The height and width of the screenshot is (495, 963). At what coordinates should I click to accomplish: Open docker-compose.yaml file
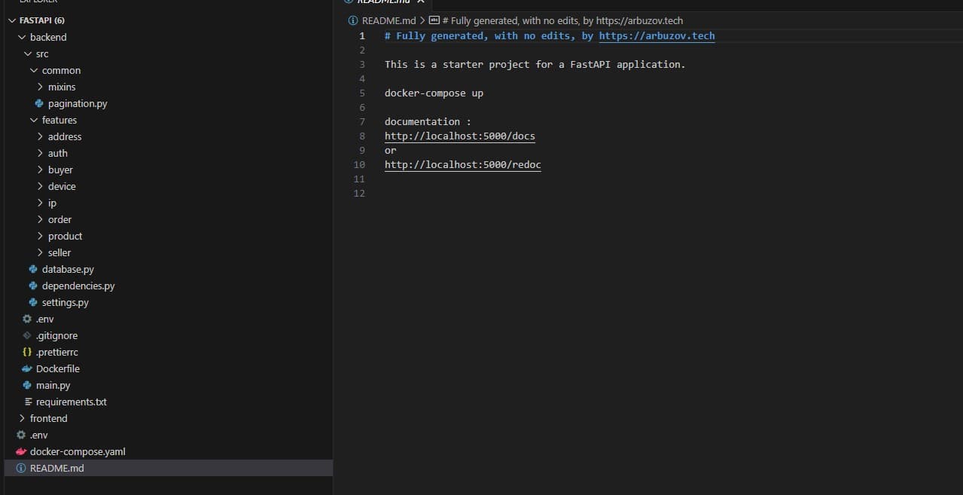click(x=78, y=451)
